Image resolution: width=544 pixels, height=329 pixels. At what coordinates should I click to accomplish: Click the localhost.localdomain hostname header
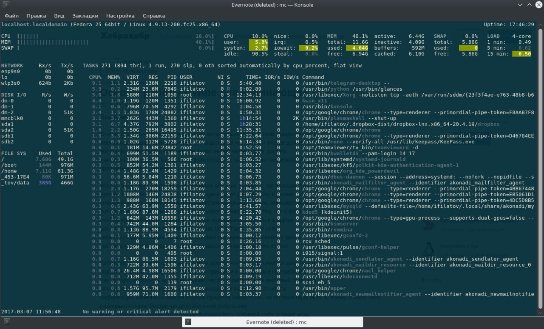34,25
